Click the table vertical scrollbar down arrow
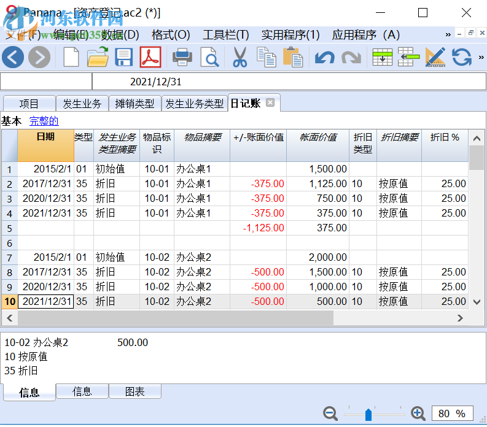Screen dimensions: 487x427 pos(477,302)
